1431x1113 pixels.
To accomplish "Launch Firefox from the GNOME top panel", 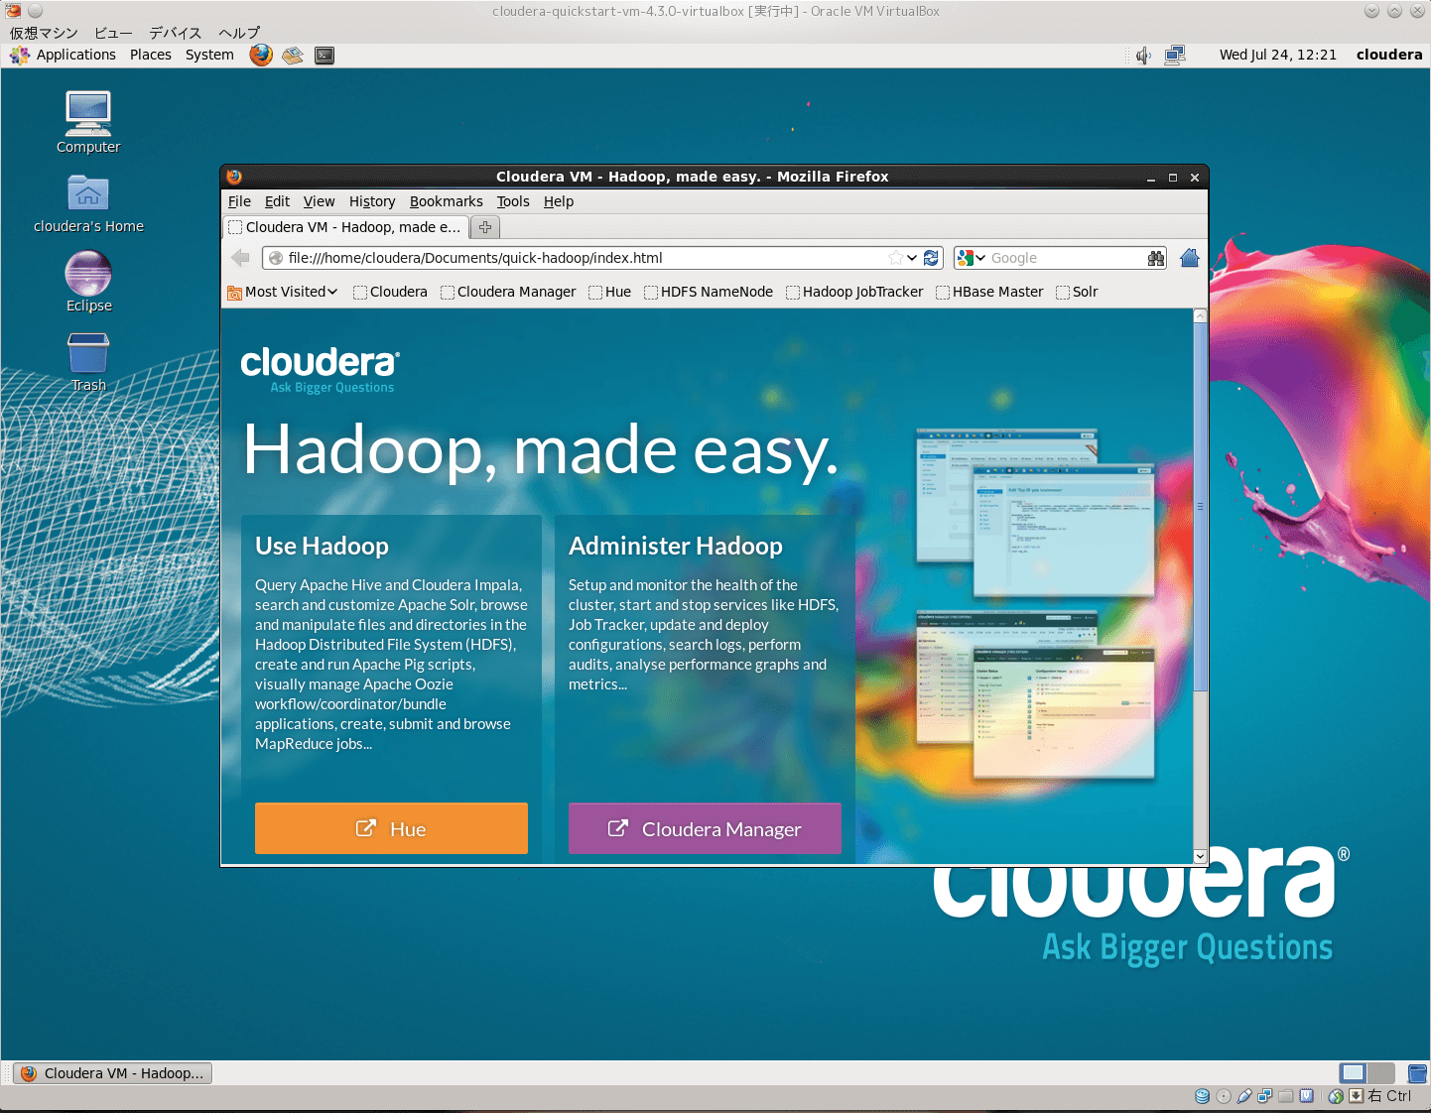I will point(261,55).
